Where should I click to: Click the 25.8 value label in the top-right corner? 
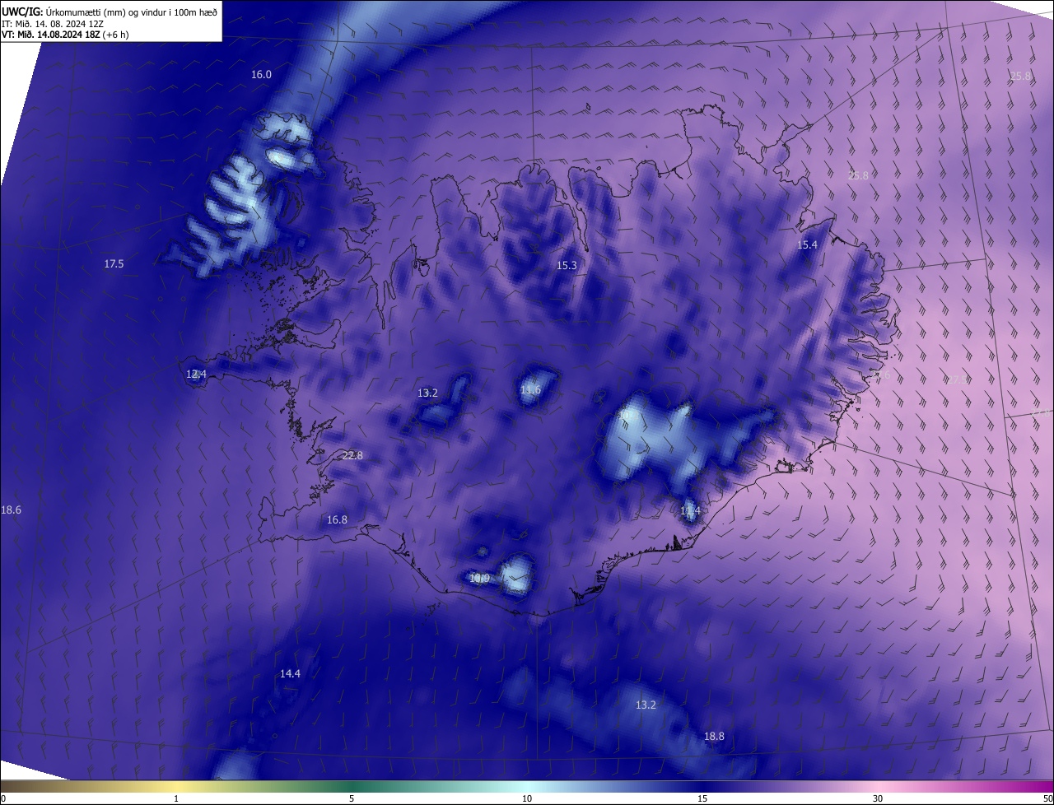pos(1020,76)
